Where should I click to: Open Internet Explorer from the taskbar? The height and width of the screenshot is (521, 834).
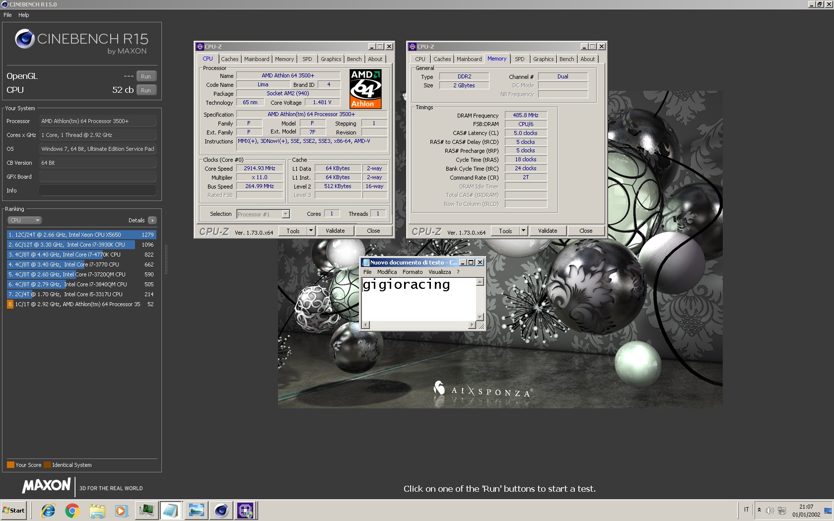click(x=48, y=510)
